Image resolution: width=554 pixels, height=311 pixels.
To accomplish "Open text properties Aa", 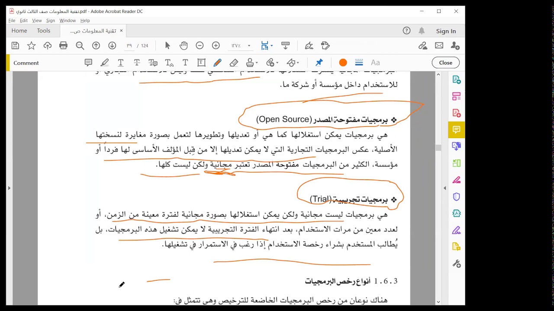I will coord(375,63).
